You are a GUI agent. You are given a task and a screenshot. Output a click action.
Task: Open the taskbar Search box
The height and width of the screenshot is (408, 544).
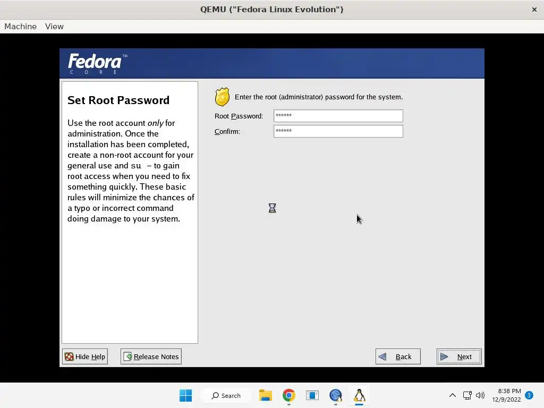[x=226, y=395]
